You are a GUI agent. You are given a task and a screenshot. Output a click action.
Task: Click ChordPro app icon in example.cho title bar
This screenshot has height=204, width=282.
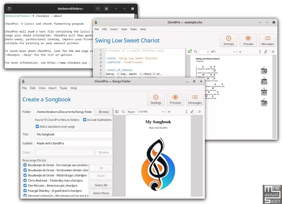tap(96, 22)
